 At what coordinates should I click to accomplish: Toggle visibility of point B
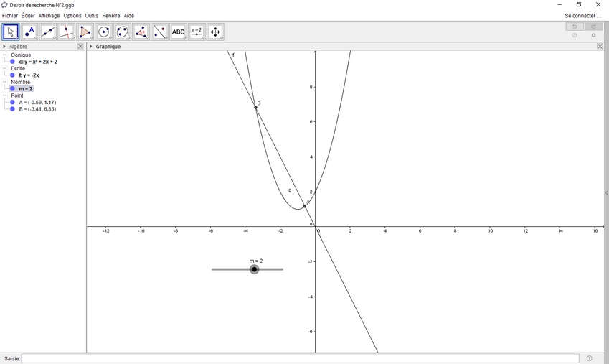click(x=13, y=109)
